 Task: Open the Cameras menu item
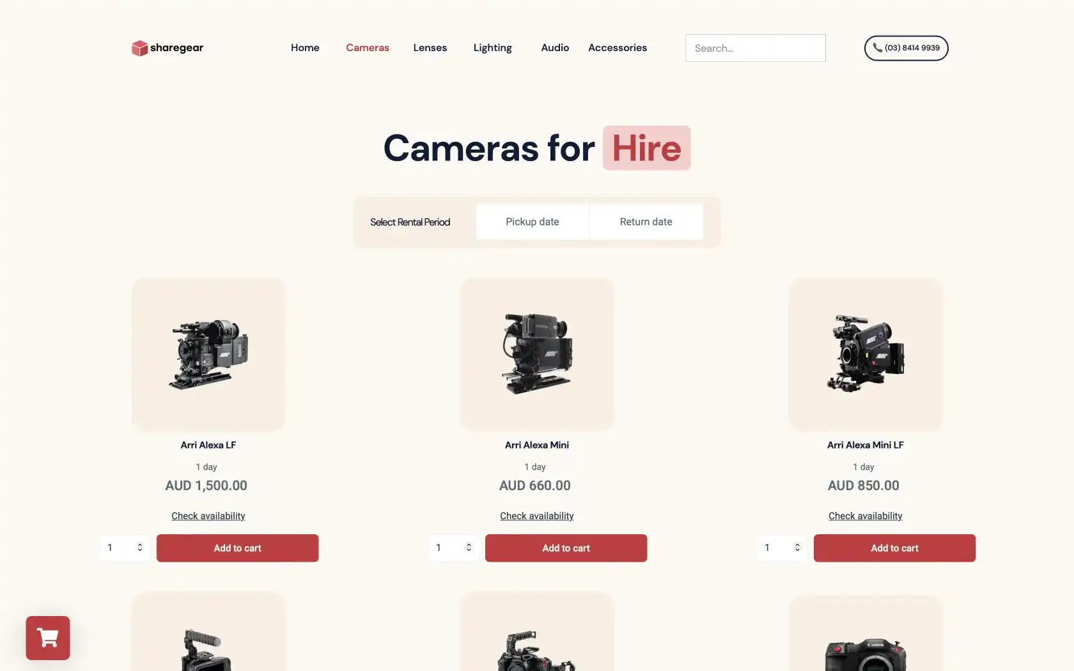click(x=368, y=48)
